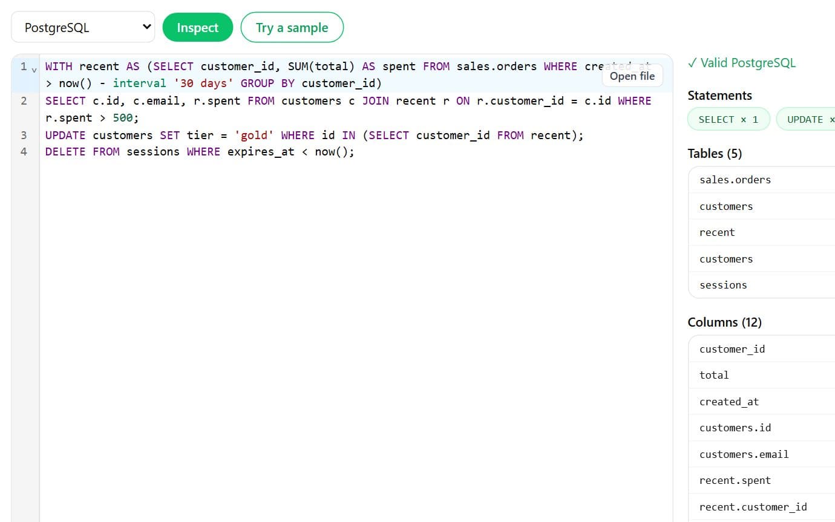Select the sessions table row

click(762, 285)
